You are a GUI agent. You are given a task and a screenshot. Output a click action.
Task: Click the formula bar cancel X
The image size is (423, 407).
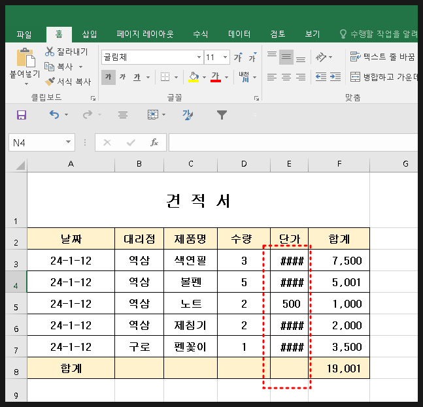(107, 142)
